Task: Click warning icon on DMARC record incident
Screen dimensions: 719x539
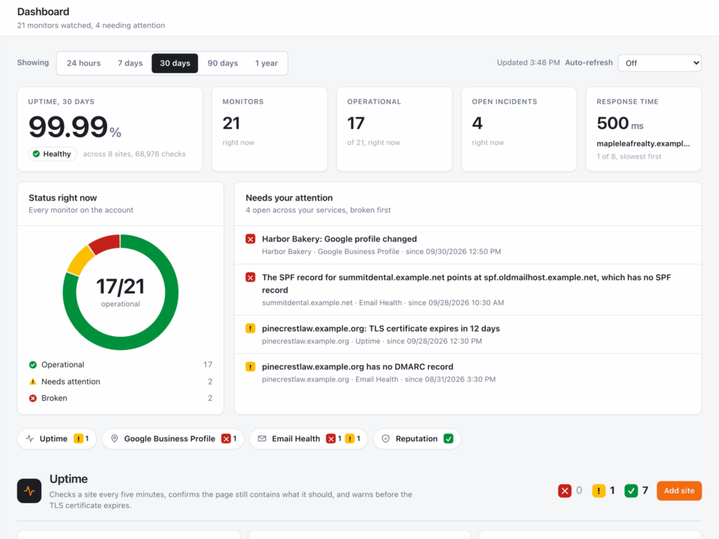Action: (251, 366)
